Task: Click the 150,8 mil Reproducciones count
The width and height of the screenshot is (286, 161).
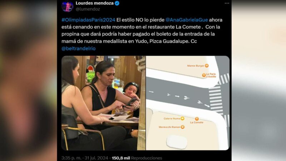Action: (x=137, y=158)
